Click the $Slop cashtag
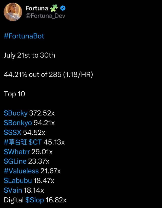This screenshot has height=208, width=162. [35, 200]
